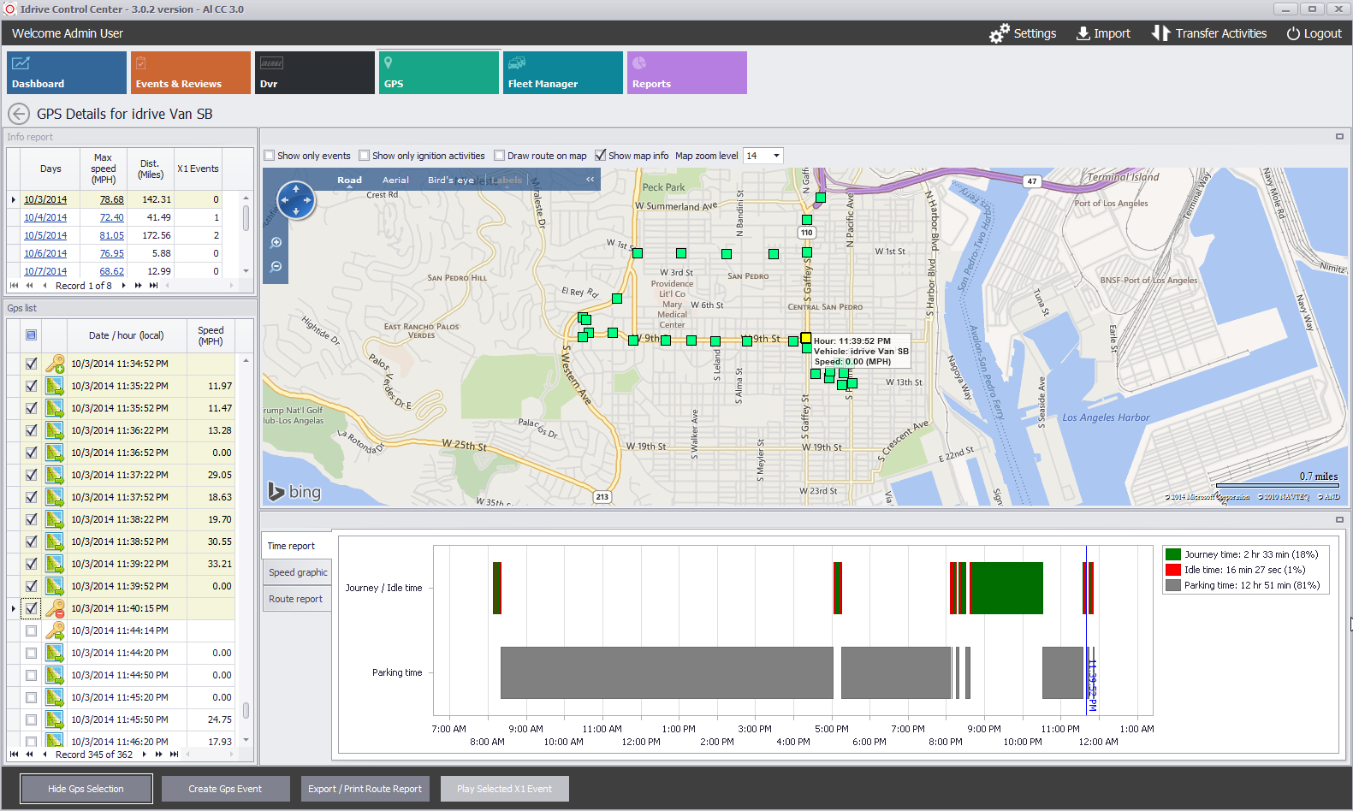Screen dimensions: 1353x811
Task: Open Settings via the gear icon
Action: point(999,33)
